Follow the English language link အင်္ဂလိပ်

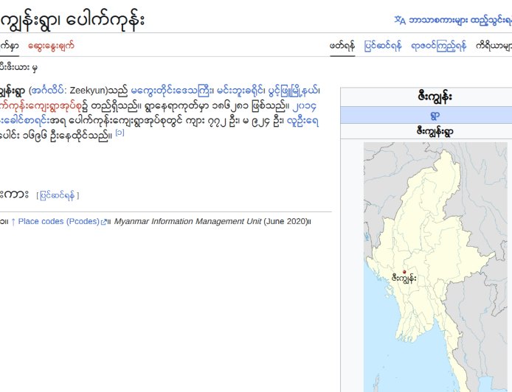[x=49, y=91]
